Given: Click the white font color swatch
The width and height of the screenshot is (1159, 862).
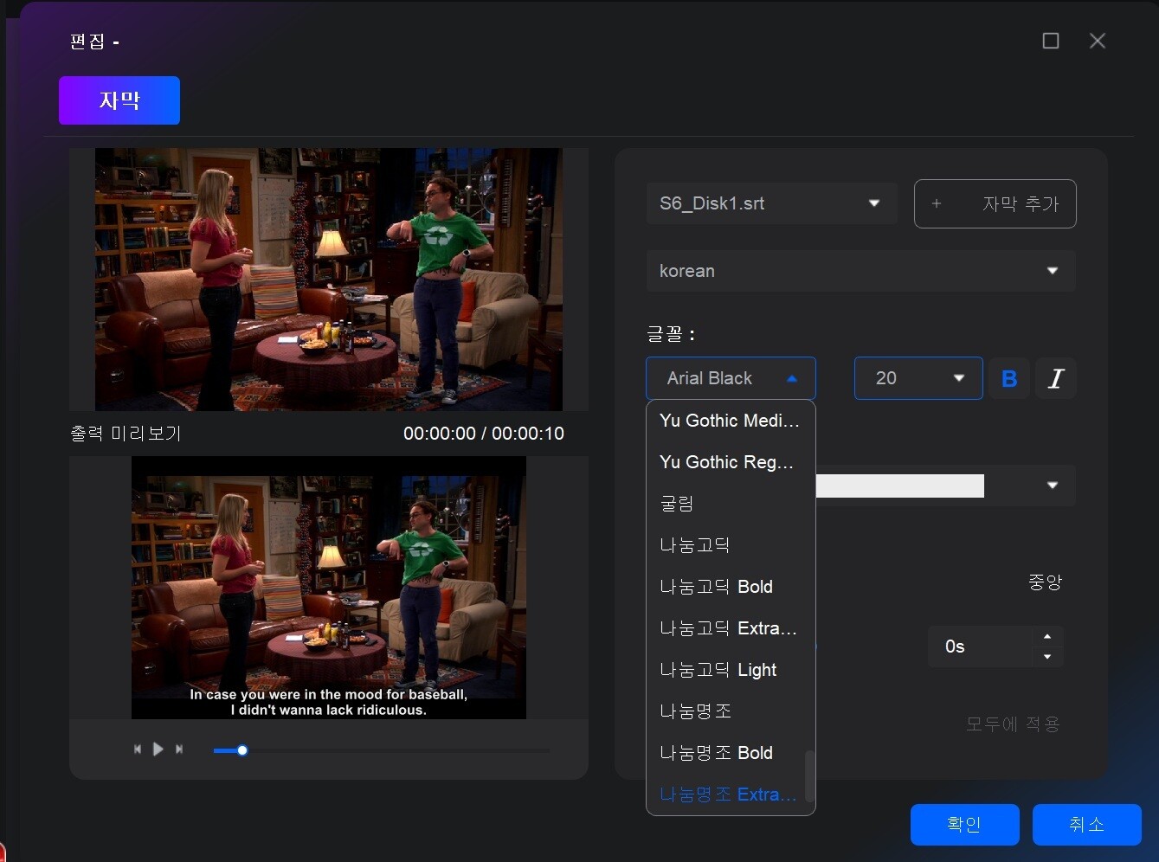Looking at the screenshot, I should coord(899,486).
